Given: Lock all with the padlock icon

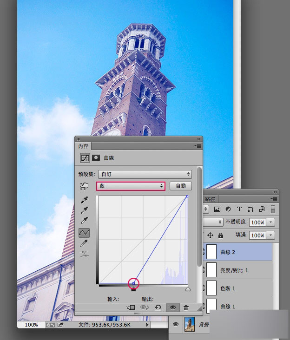Looking at the screenshot, I should pos(221,235).
